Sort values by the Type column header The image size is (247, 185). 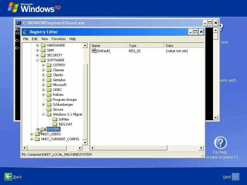[145, 46]
